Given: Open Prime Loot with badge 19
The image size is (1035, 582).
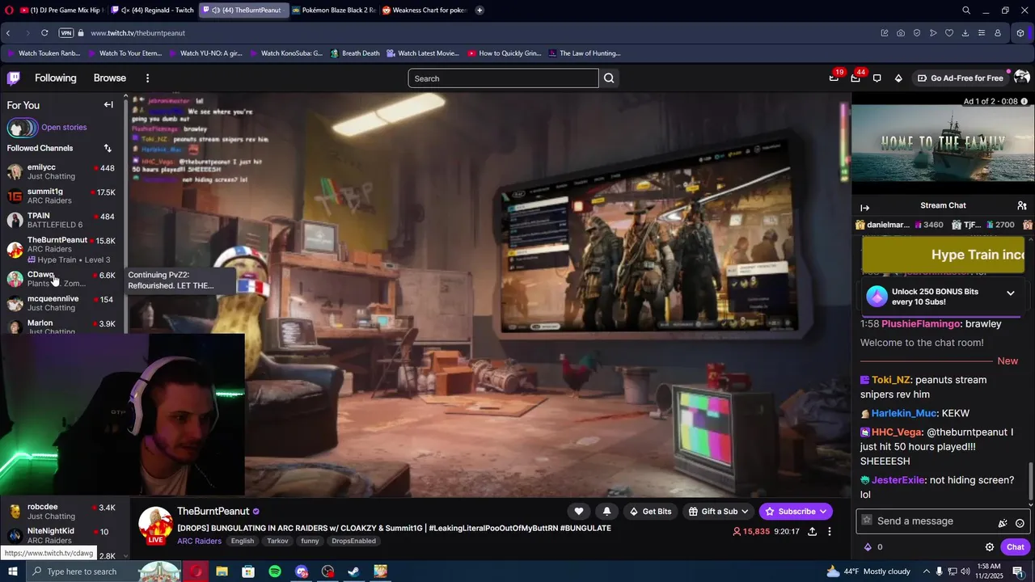Looking at the screenshot, I should (834, 78).
